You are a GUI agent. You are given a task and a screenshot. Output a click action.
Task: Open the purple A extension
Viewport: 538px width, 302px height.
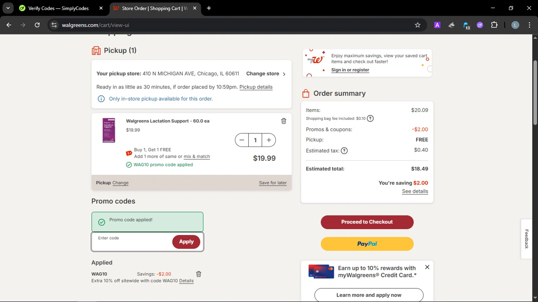(437, 25)
